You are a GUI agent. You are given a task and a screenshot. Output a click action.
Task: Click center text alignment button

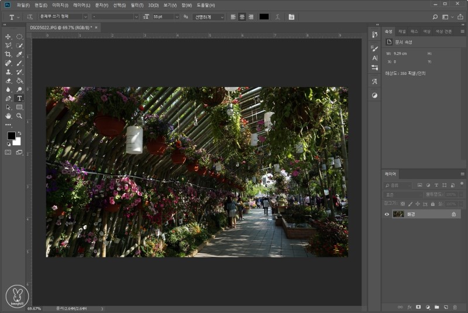[x=242, y=17]
